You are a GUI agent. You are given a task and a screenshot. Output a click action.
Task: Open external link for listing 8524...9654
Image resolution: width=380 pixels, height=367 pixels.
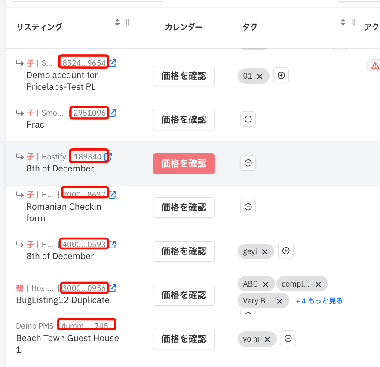click(x=113, y=63)
